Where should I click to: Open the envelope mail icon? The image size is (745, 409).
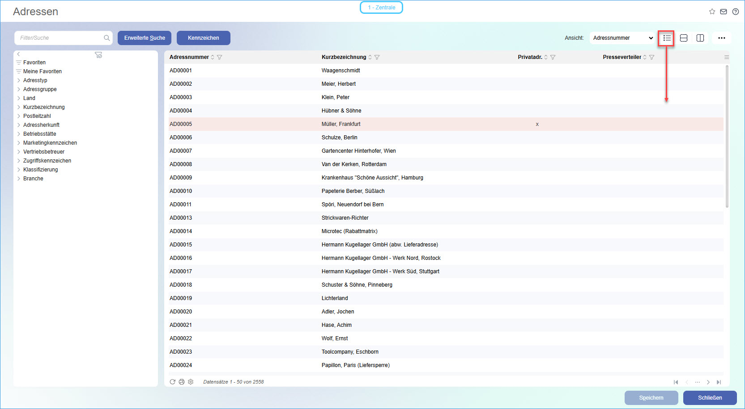click(724, 12)
